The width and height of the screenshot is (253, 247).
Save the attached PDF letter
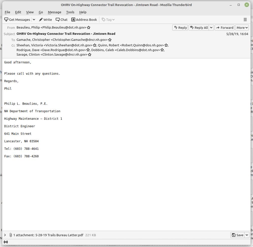237,235
